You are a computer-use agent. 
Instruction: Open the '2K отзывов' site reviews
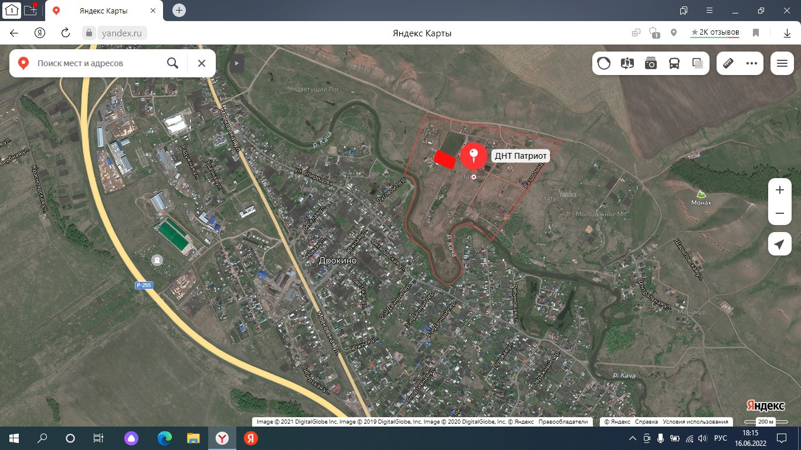click(715, 33)
